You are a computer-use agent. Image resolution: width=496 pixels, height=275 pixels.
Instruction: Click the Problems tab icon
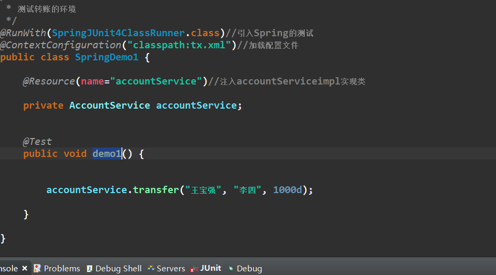point(37,268)
